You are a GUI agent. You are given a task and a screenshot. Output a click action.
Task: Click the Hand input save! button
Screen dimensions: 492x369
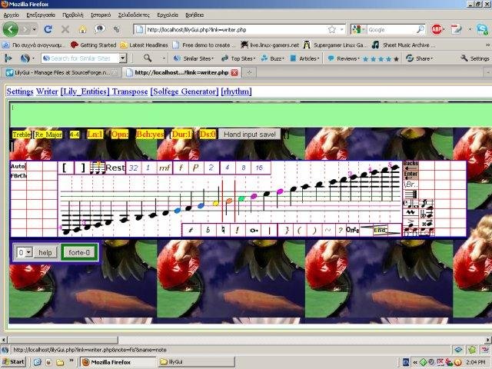coord(249,135)
